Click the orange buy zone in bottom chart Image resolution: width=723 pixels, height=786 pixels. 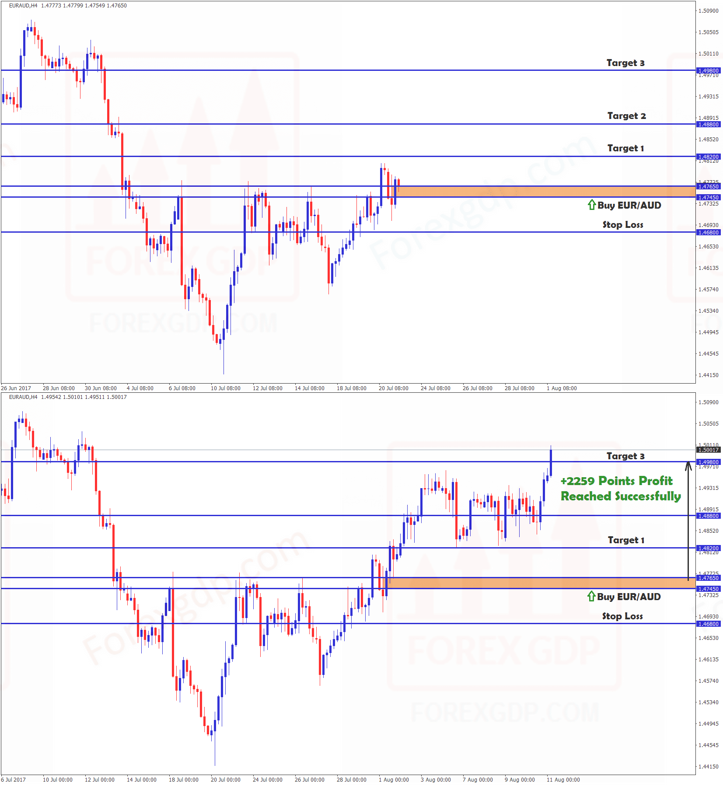click(x=539, y=583)
